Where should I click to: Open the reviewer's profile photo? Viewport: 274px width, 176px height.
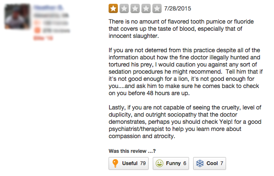click(x=17, y=17)
